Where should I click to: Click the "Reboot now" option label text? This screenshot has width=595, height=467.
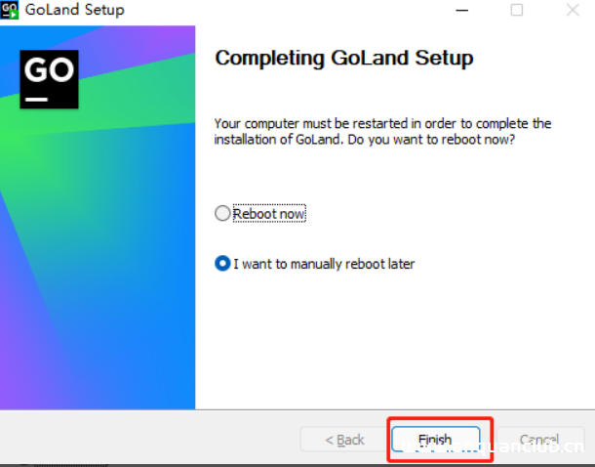(269, 214)
